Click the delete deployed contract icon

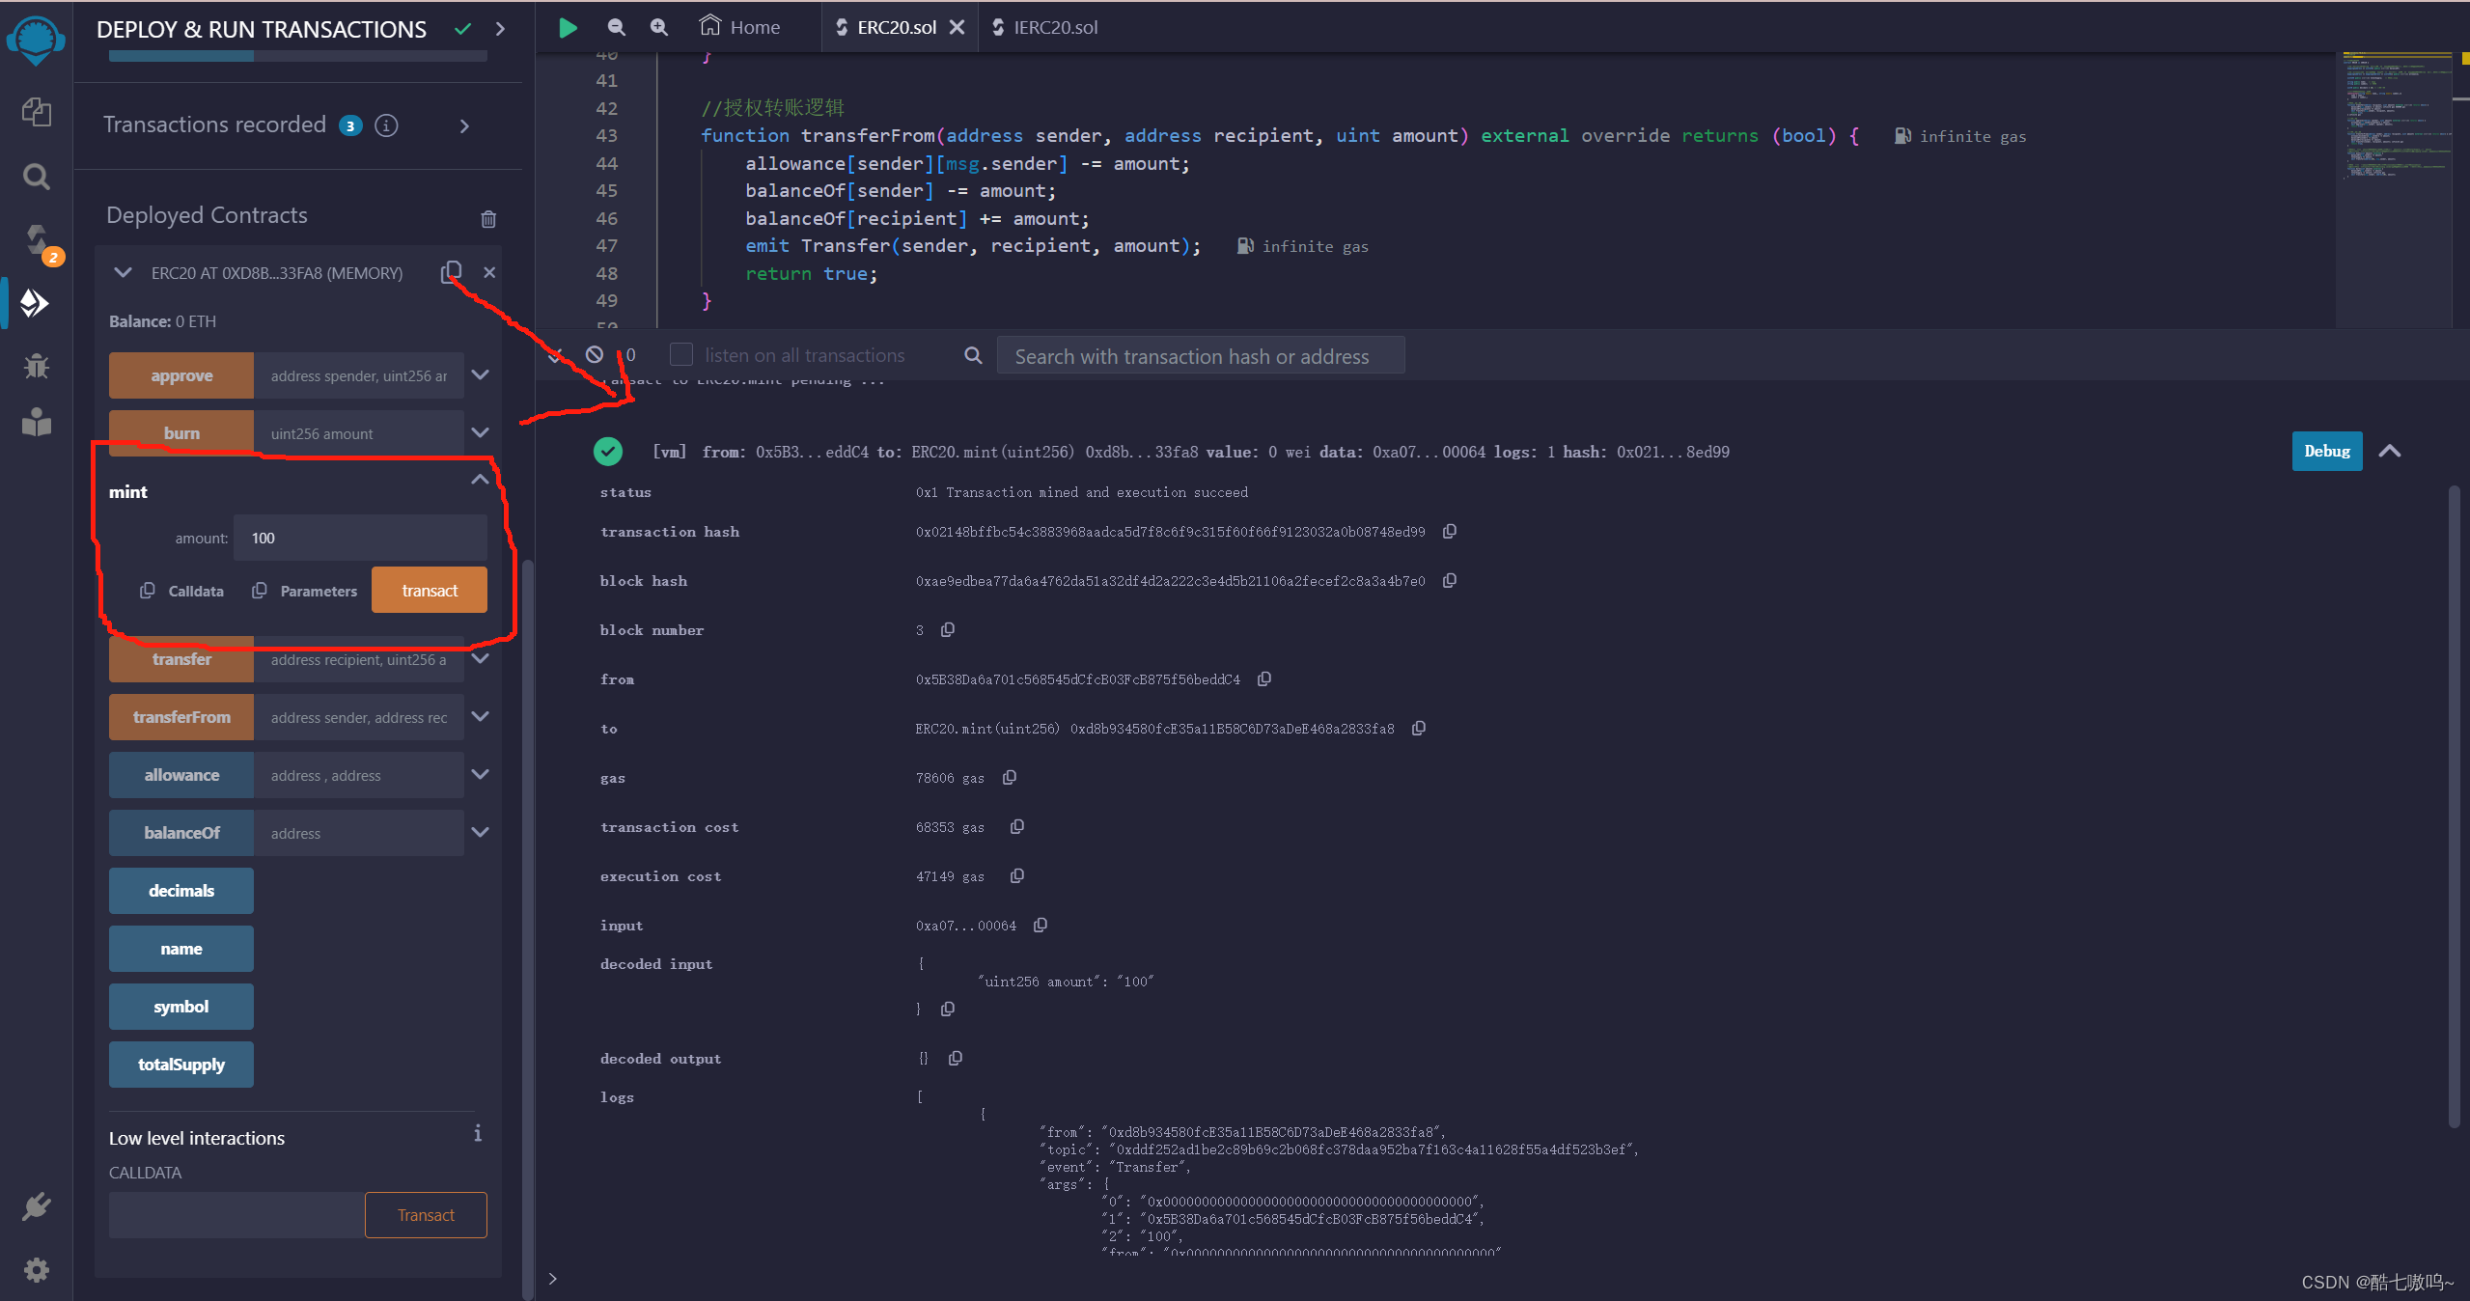(x=486, y=273)
